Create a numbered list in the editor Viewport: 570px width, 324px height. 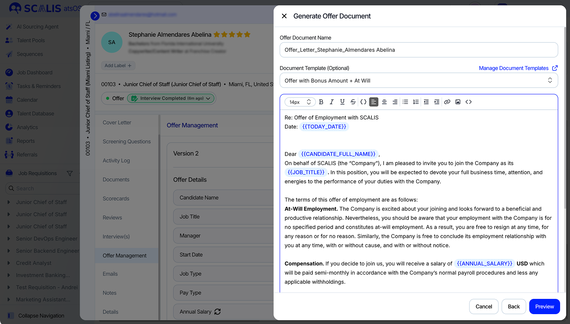click(x=416, y=102)
